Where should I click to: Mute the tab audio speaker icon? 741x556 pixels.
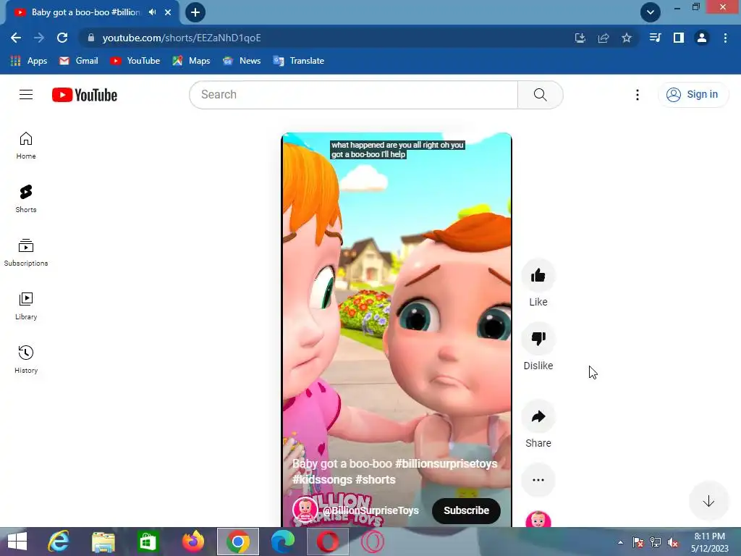[152, 12]
